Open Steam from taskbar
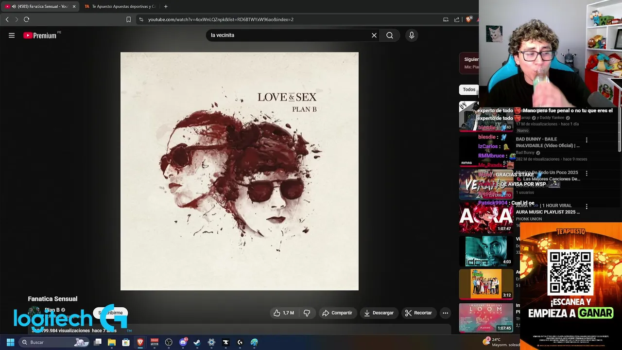Image resolution: width=622 pixels, height=350 pixels. pyautogui.click(x=197, y=342)
